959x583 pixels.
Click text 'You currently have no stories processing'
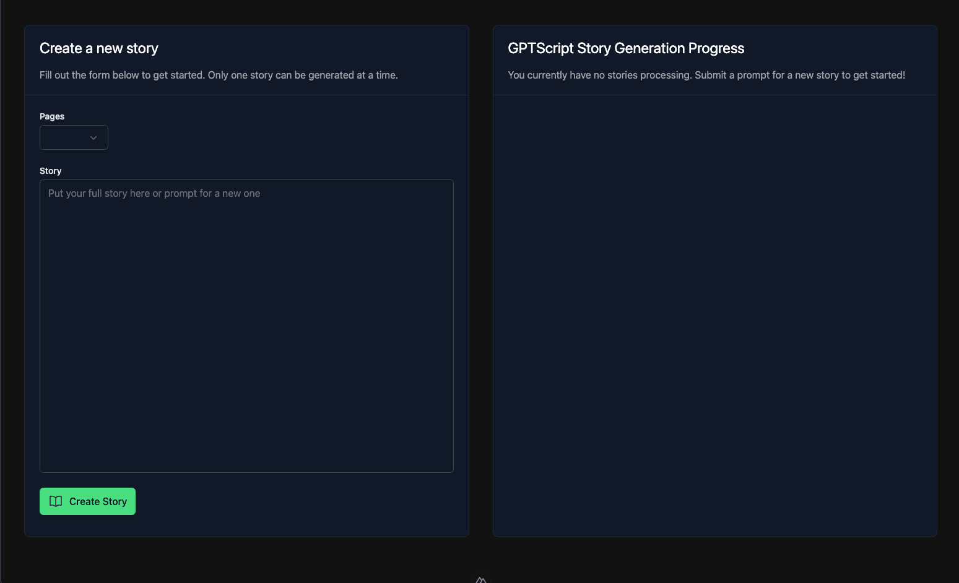599,75
